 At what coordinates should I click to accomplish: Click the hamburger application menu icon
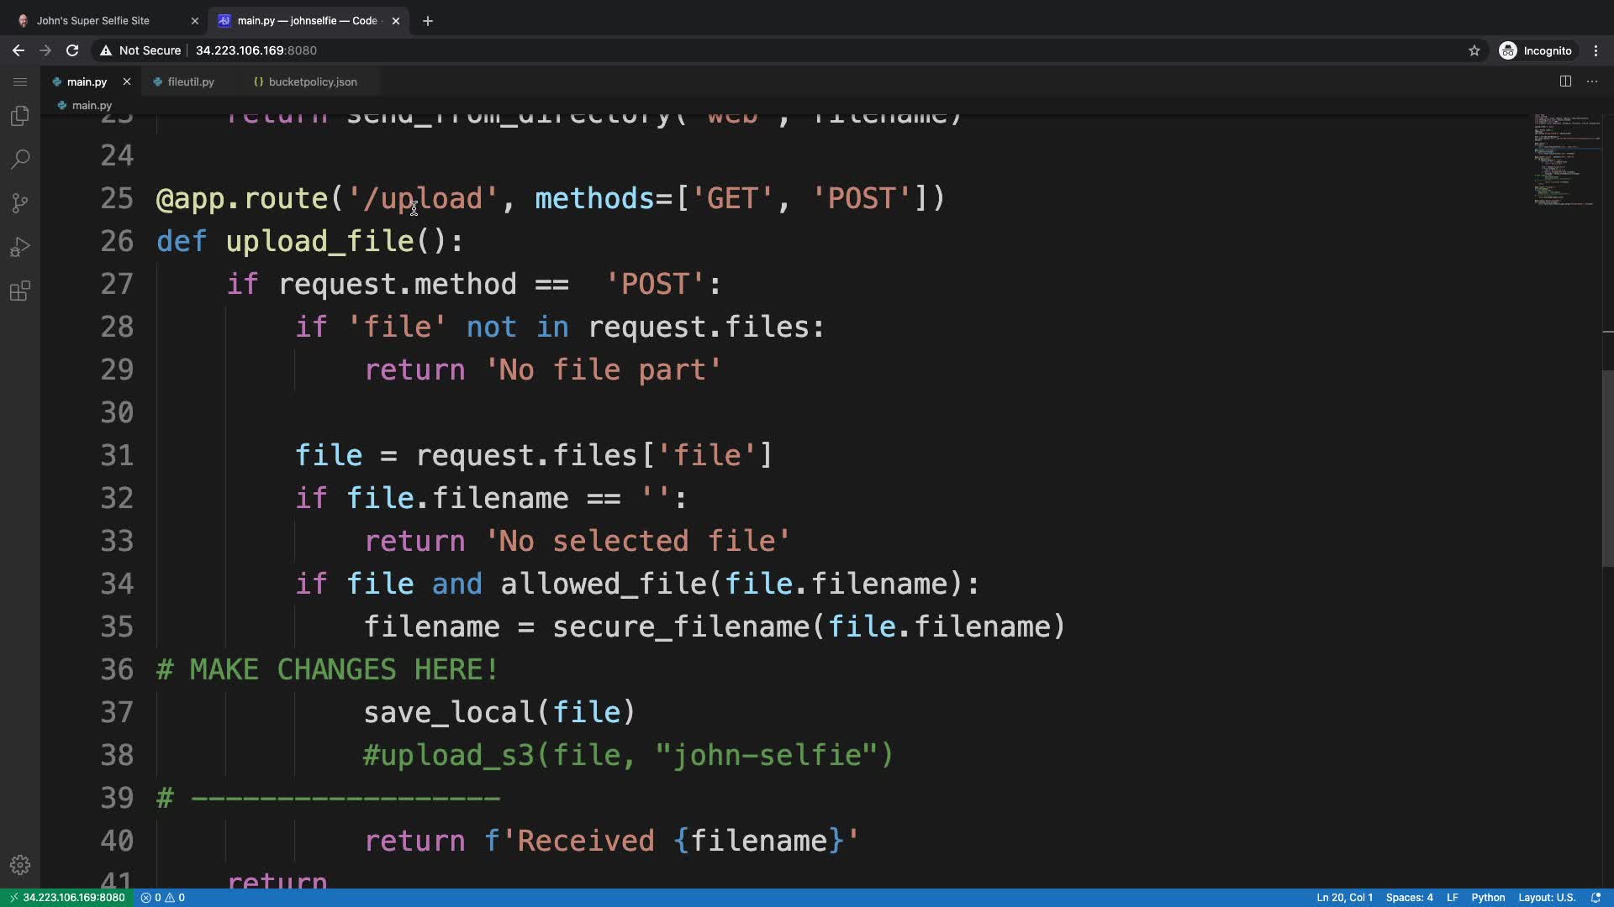pos(20,81)
